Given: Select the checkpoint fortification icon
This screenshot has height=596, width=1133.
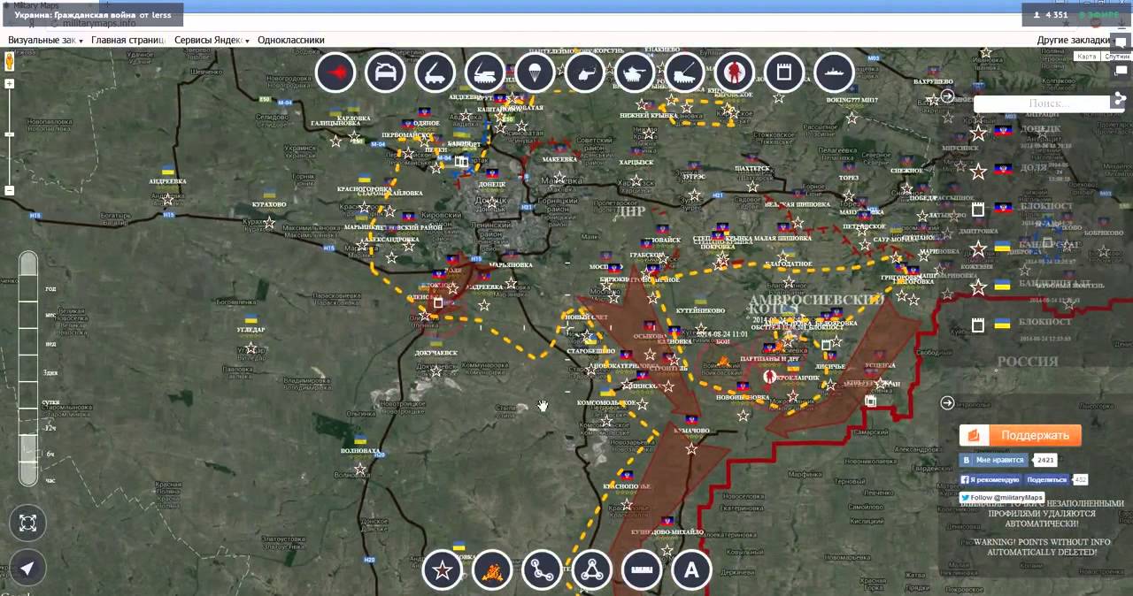Looking at the screenshot, I should click(x=783, y=73).
